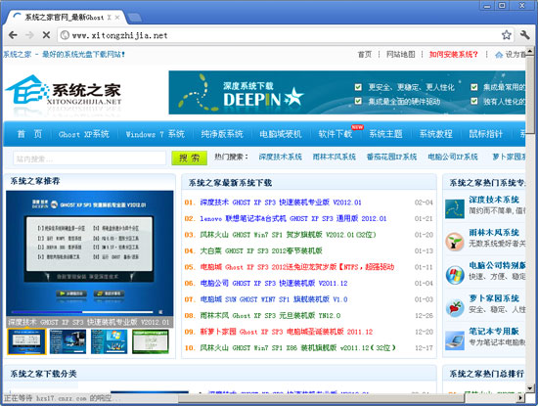Click the vertical scrollbar down arrow

pos(530,388)
